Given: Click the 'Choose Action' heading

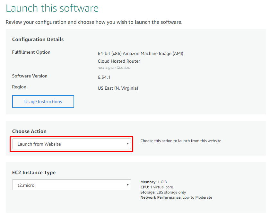Looking at the screenshot, I should (29, 131).
